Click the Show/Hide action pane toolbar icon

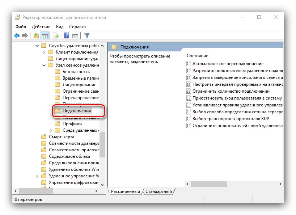(x=75, y=35)
